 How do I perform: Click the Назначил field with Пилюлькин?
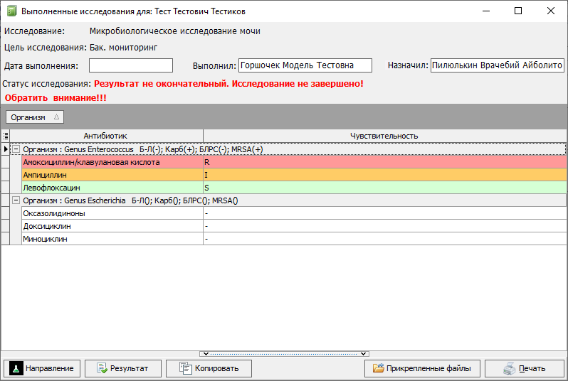tap(497, 65)
